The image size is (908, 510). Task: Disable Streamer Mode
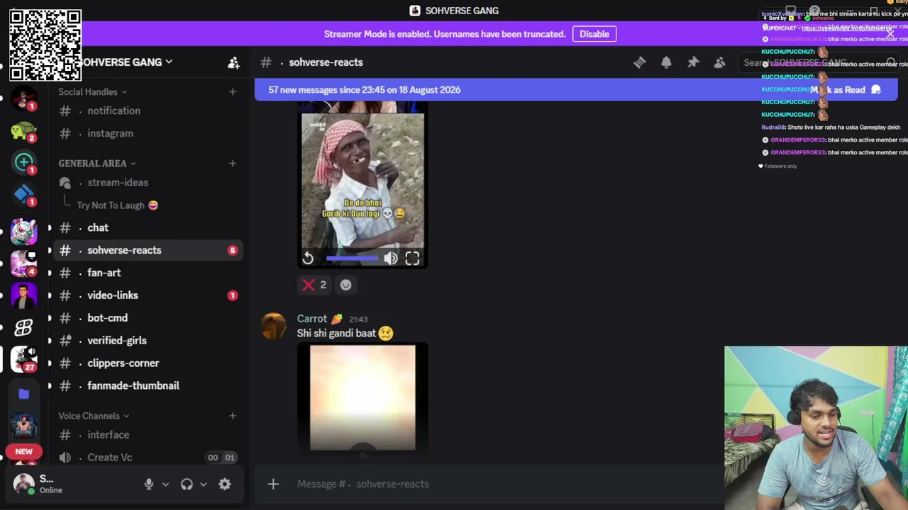(x=594, y=34)
